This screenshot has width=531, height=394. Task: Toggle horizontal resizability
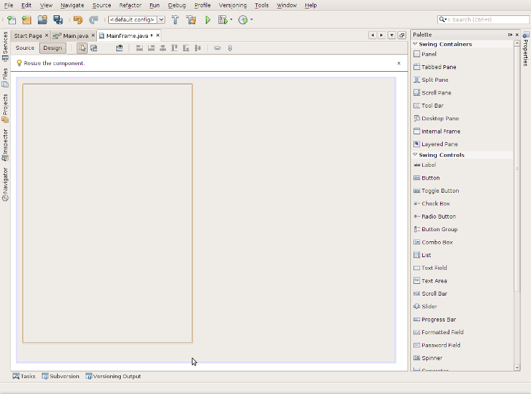218,48
